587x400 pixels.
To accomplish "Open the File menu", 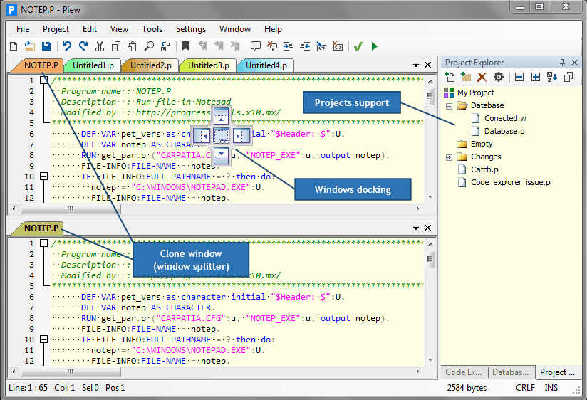I will click(23, 29).
